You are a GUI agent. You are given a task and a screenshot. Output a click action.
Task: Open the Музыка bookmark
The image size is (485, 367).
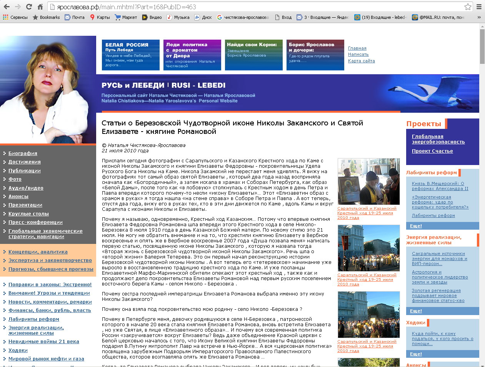coord(178,17)
